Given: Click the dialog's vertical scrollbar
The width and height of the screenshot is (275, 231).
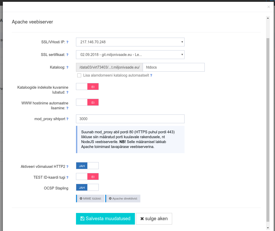Looking at the screenshot, I should pos(268,129).
